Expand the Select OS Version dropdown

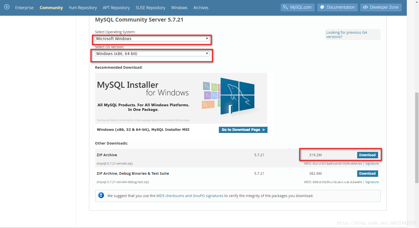152,54
